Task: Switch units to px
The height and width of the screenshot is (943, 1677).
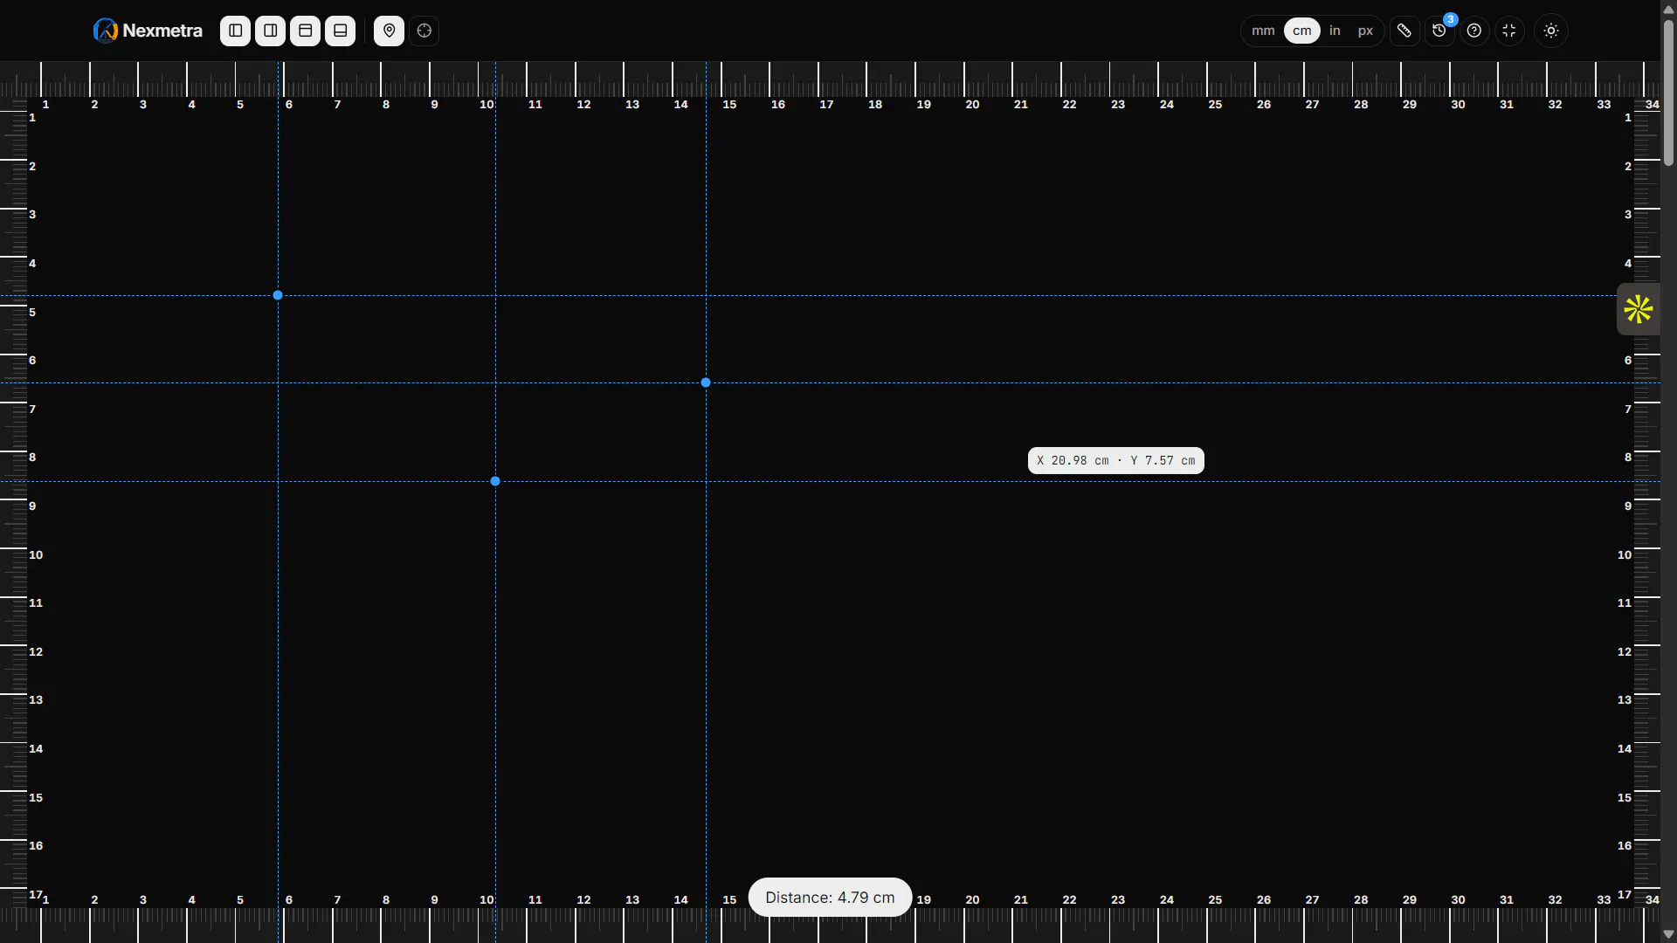Action: pos(1365,31)
